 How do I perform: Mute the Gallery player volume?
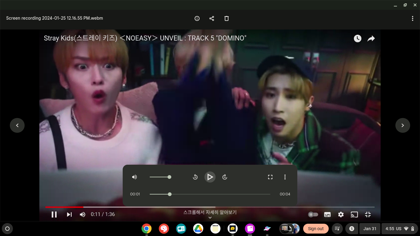click(134, 177)
